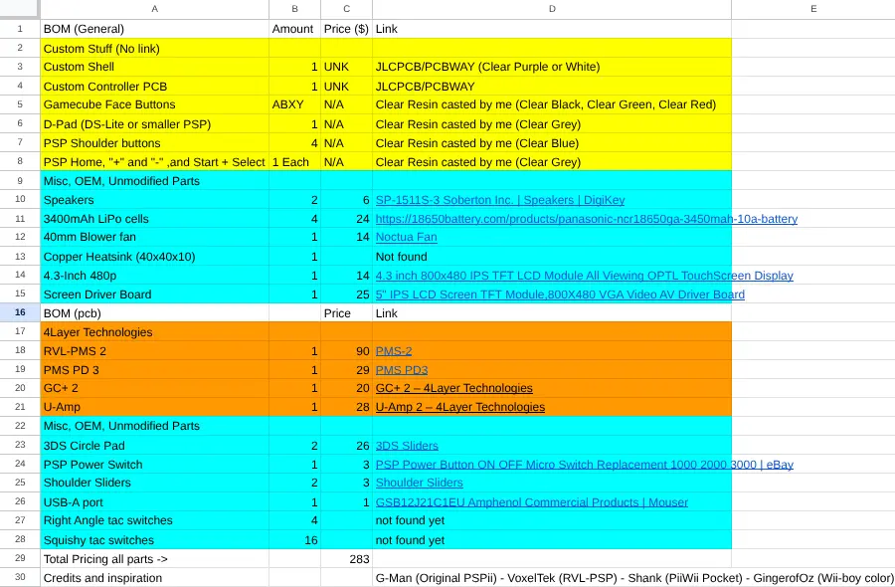895x587 pixels.
Task: Select column A header
Action: coord(155,9)
